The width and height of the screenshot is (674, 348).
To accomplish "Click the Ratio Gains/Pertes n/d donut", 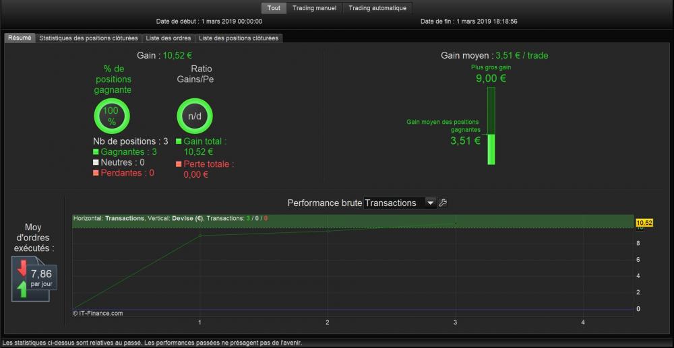I will 195,116.
